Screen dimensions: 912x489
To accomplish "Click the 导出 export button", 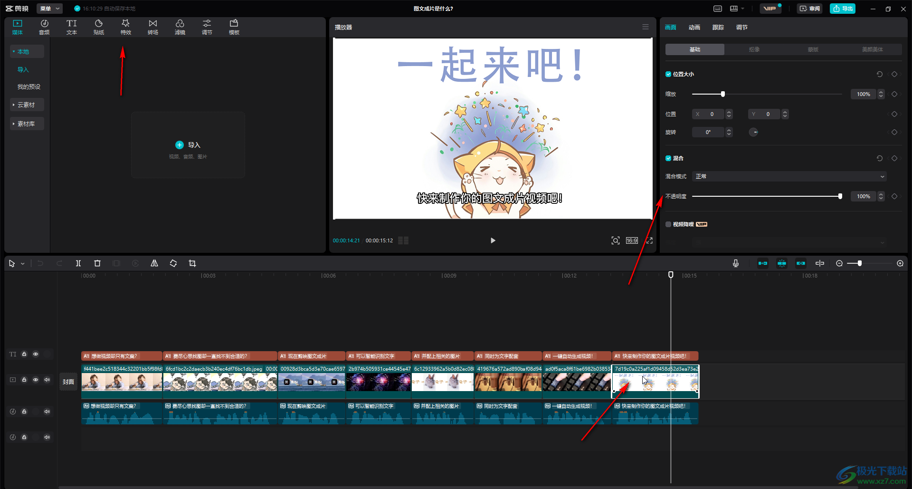I will (843, 9).
